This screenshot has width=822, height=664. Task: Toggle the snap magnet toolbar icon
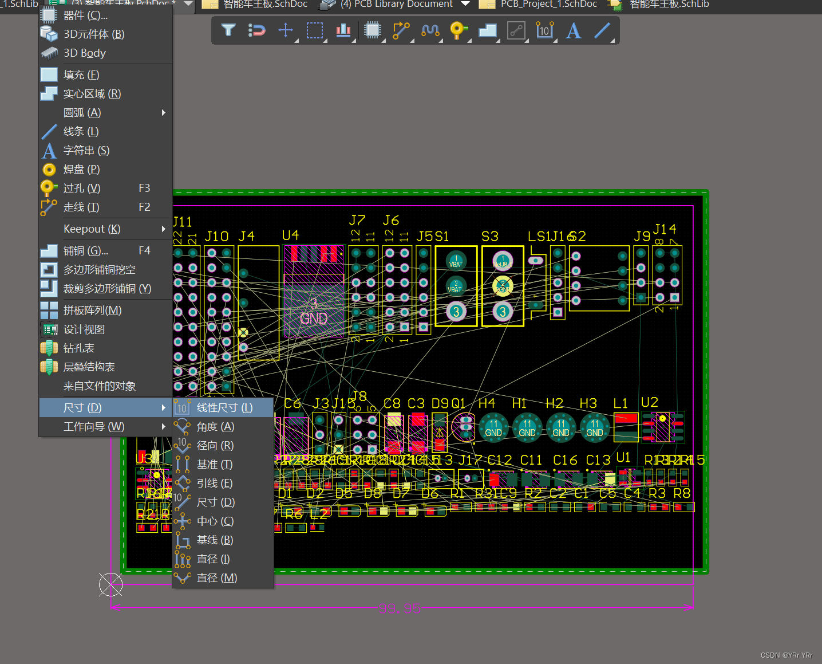256,30
